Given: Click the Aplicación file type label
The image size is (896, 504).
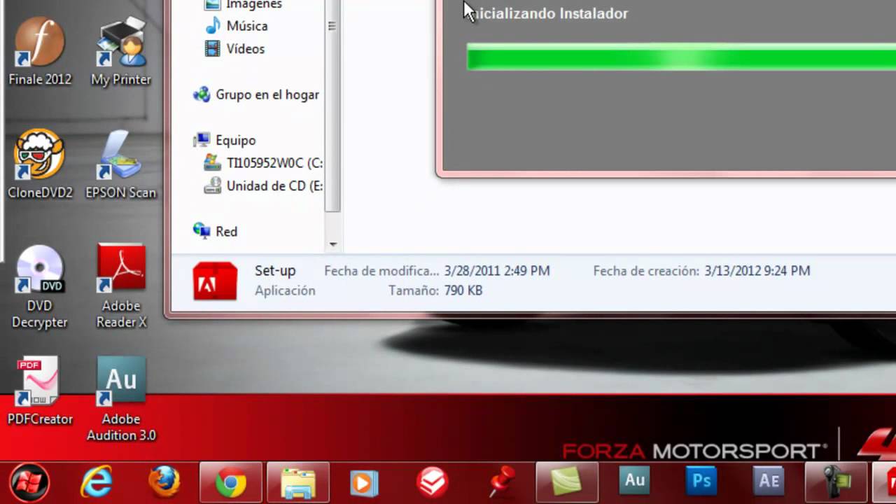Looking at the screenshot, I should pyautogui.click(x=285, y=290).
